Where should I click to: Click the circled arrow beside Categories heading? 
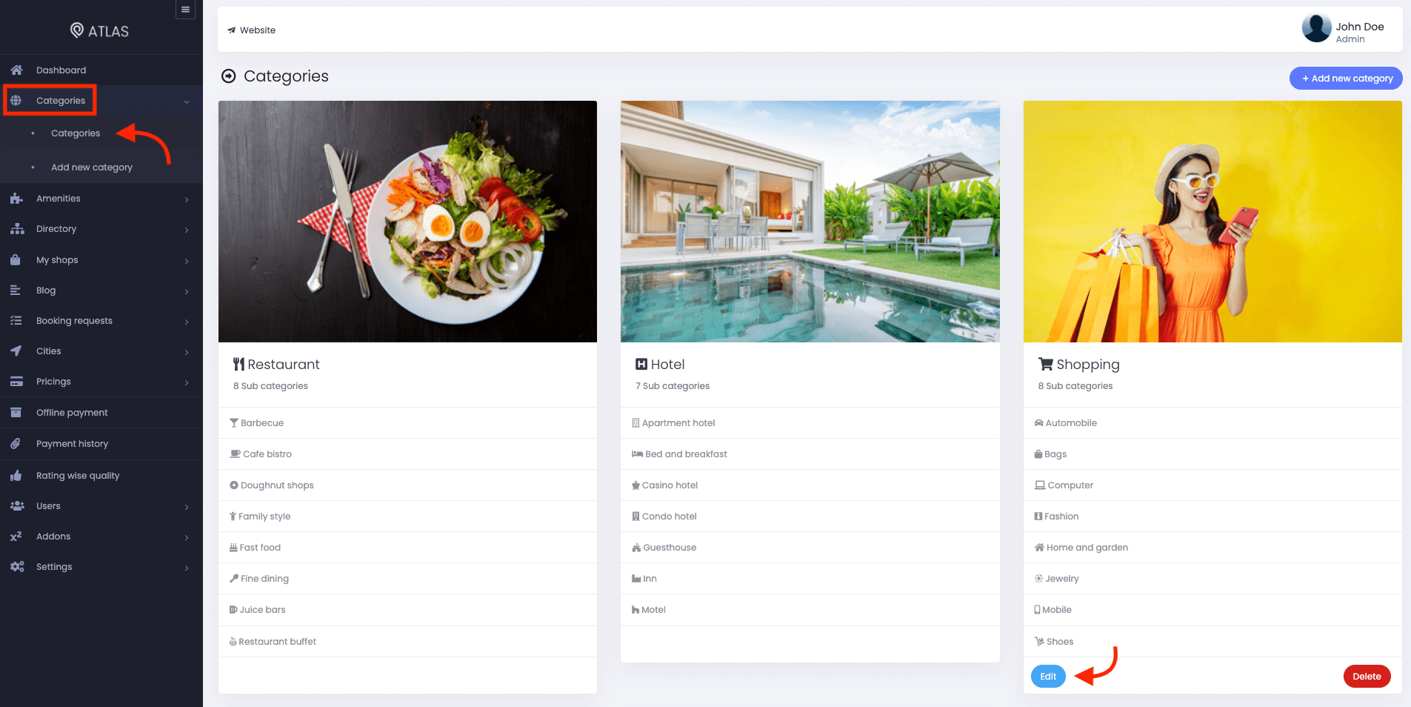point(229,76)
